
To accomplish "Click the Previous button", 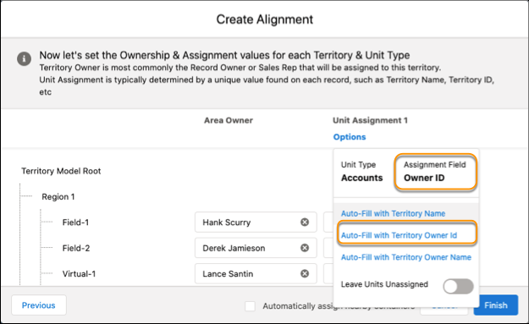I will (39, 305).
